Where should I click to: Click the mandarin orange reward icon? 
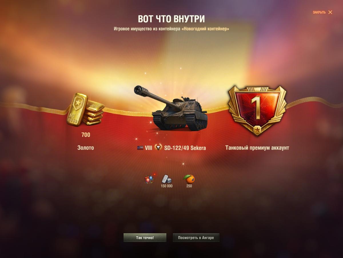click(189, 179)
